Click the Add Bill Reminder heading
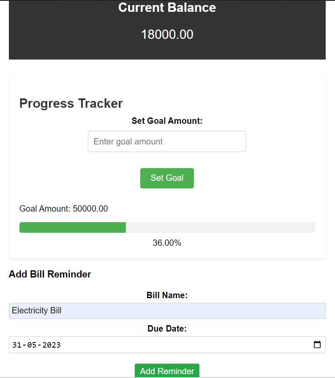 click(49, 274)
